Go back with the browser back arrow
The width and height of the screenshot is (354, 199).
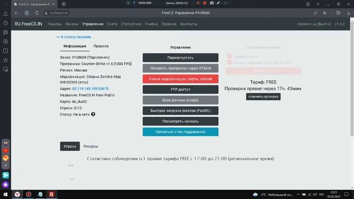pyautogui.click(x=17, y=13)
